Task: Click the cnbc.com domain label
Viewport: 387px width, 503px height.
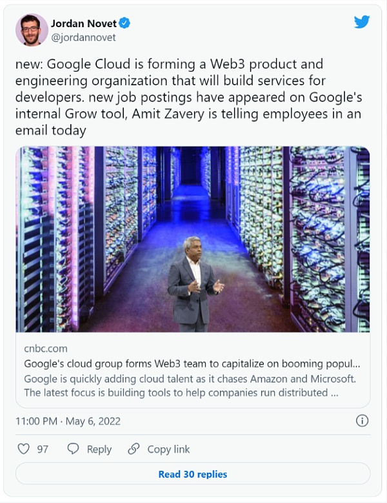Action: [x=45, y=348]
